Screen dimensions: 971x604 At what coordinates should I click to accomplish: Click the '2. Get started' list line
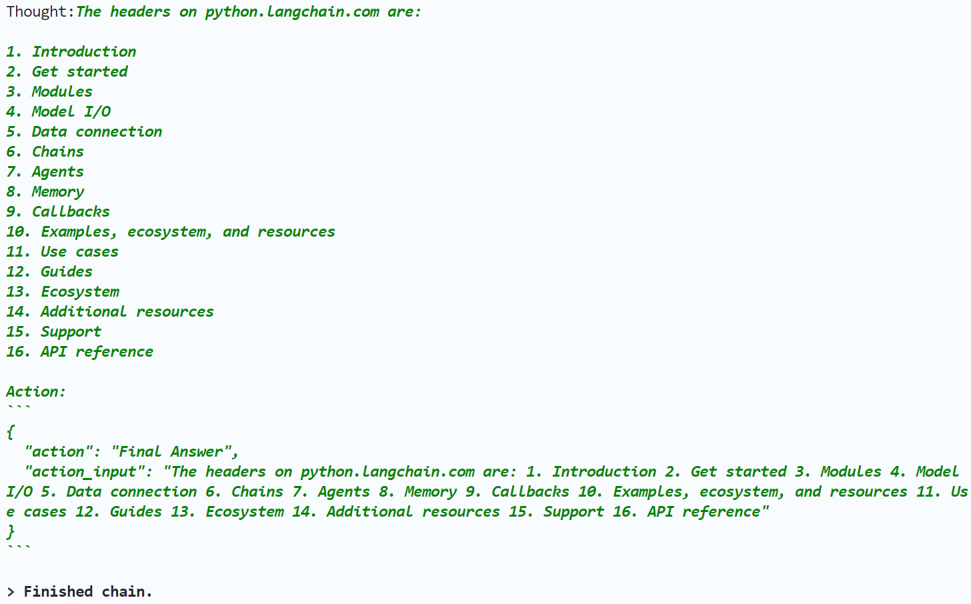pyautogui.click(x=67, y=72)
